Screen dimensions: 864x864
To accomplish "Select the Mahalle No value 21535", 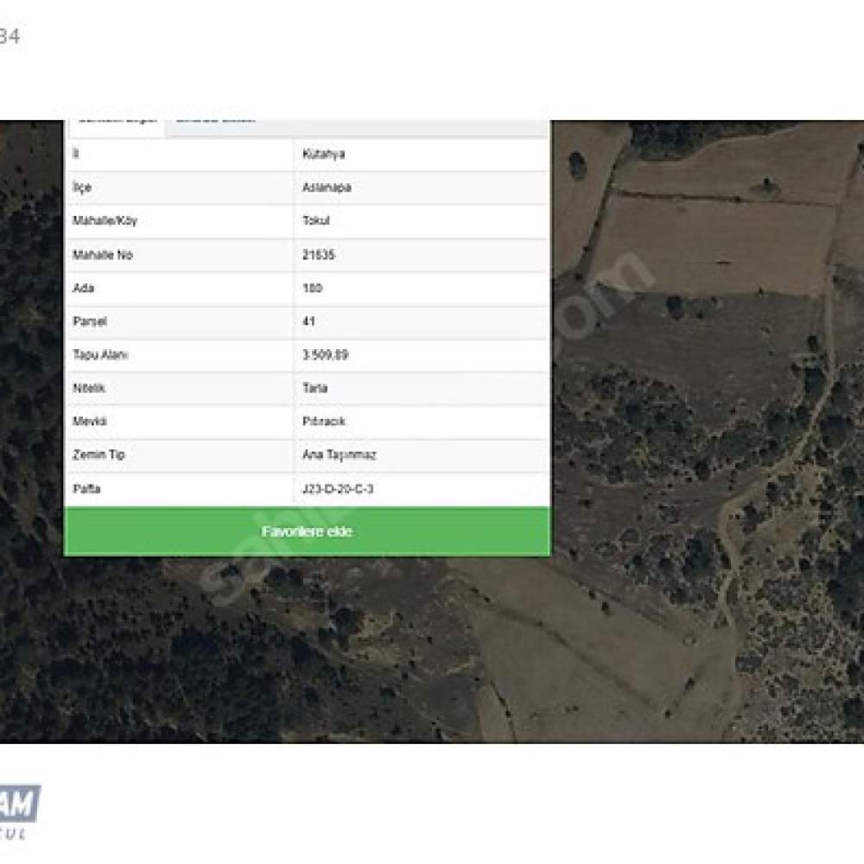I will tap(319, 255).
